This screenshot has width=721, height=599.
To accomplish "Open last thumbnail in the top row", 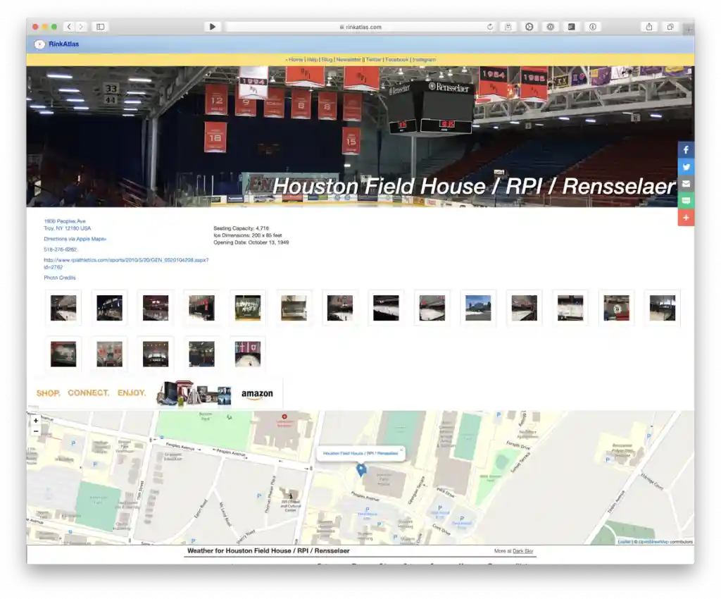I will point(663,308).
